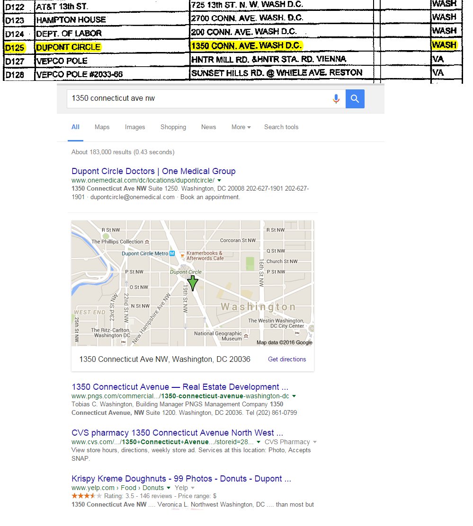Click the VEPCO POLE #2033-66 cell
The image size is (473, 526).
[x=112, y=74]
